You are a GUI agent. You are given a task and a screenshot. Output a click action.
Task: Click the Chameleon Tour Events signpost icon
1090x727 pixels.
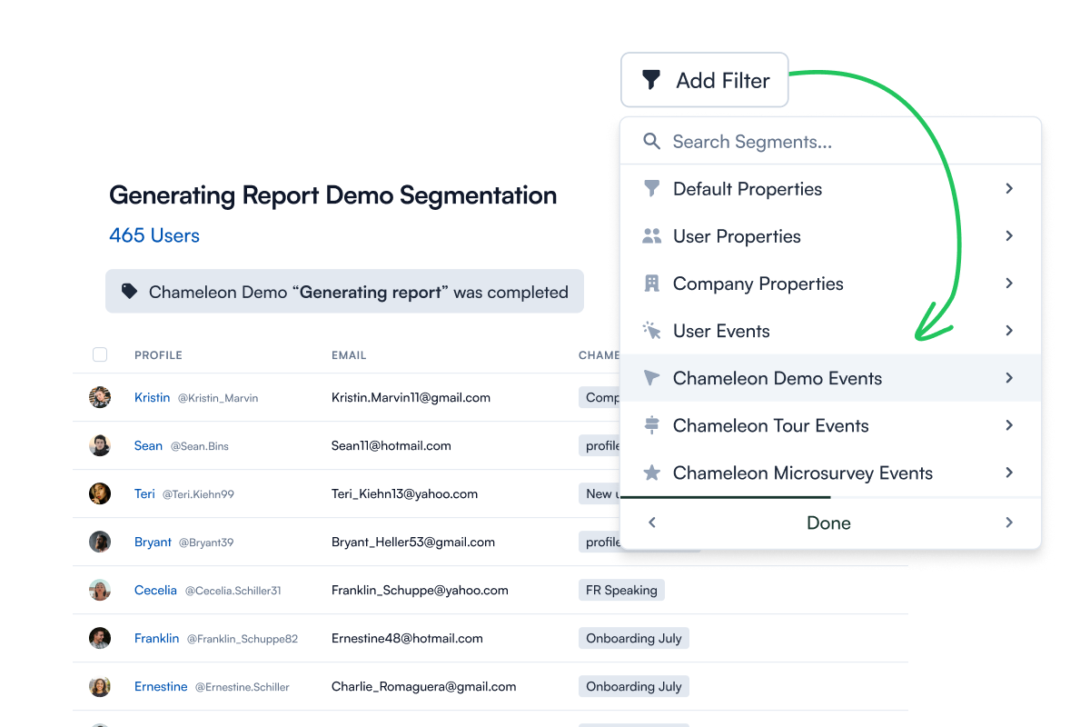651,425
